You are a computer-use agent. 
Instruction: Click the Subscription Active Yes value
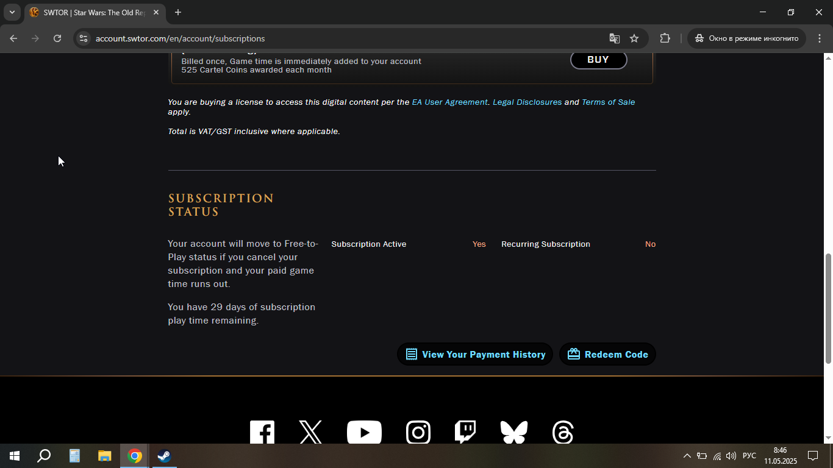pos(479,244)
